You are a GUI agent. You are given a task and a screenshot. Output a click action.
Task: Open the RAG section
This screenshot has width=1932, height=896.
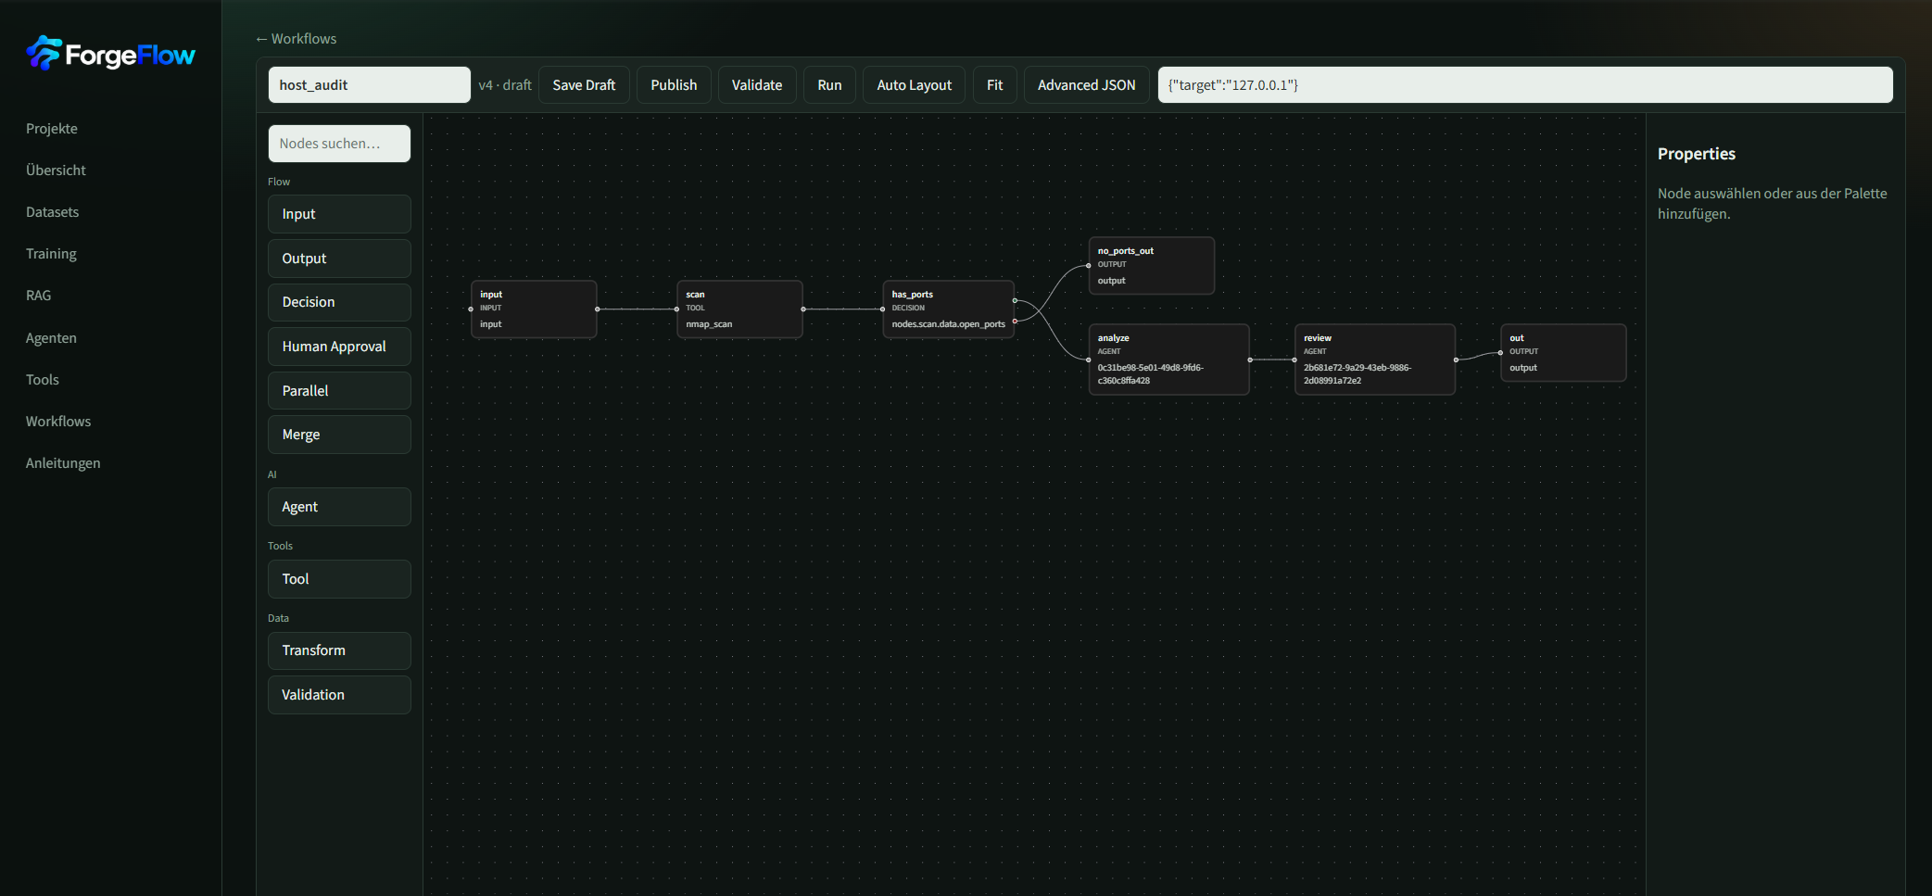click(x=39, y=296)
